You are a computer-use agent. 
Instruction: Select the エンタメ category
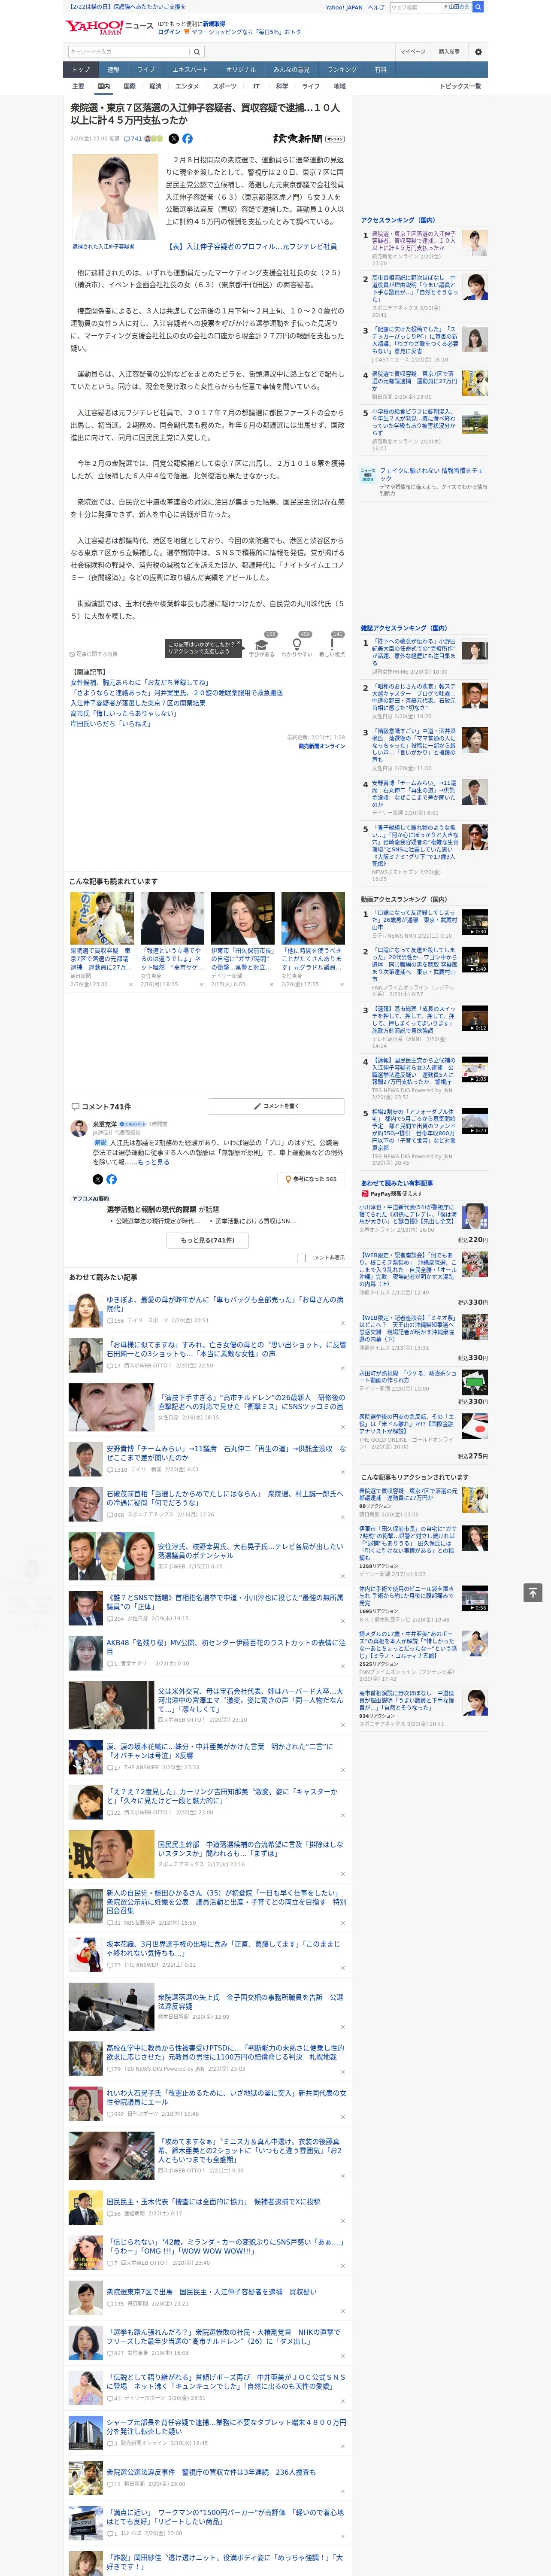coord(187,87)
